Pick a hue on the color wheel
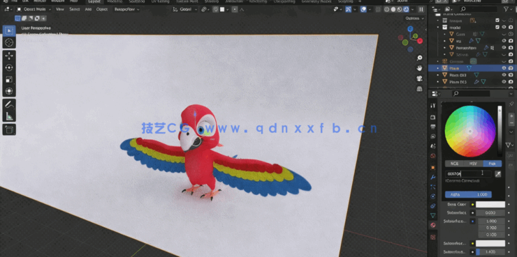 coord(470,131)
